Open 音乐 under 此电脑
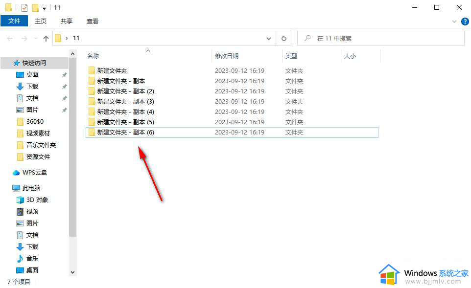Screen dimensions: 471x288 click(32, 258)
